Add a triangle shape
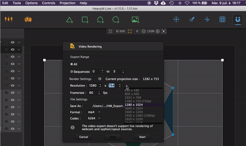 [x=70, y=20]
